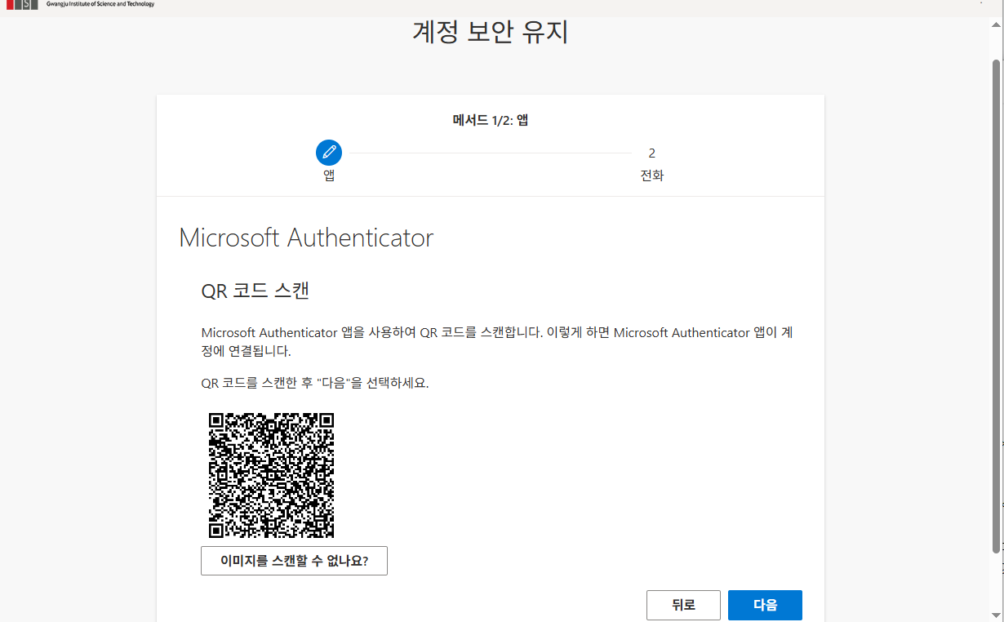Go back with the 뒤로 button
The image size is (1004, 622).
[683, 605]
